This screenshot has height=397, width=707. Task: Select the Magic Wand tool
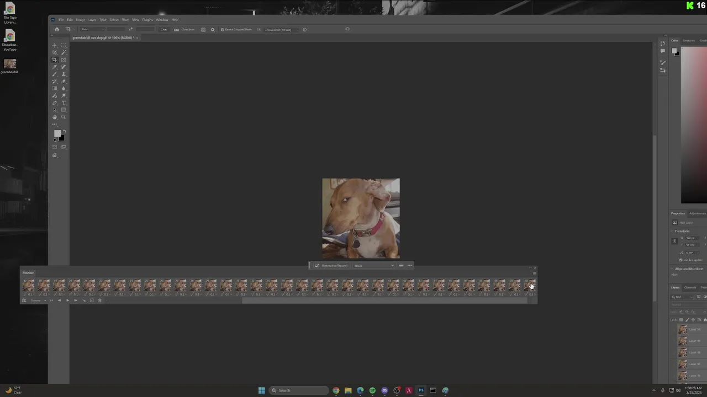pos(64,52)
